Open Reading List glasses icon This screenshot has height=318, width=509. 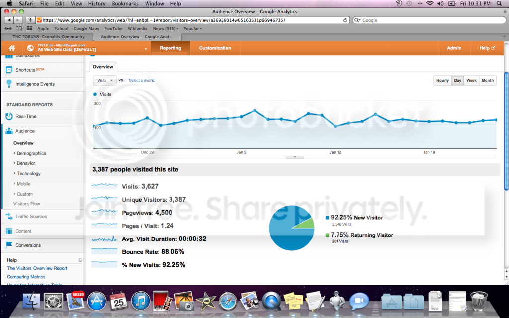(8, 28)
